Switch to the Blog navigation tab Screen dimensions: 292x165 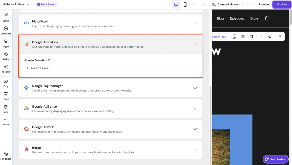[x=220, y=18]
